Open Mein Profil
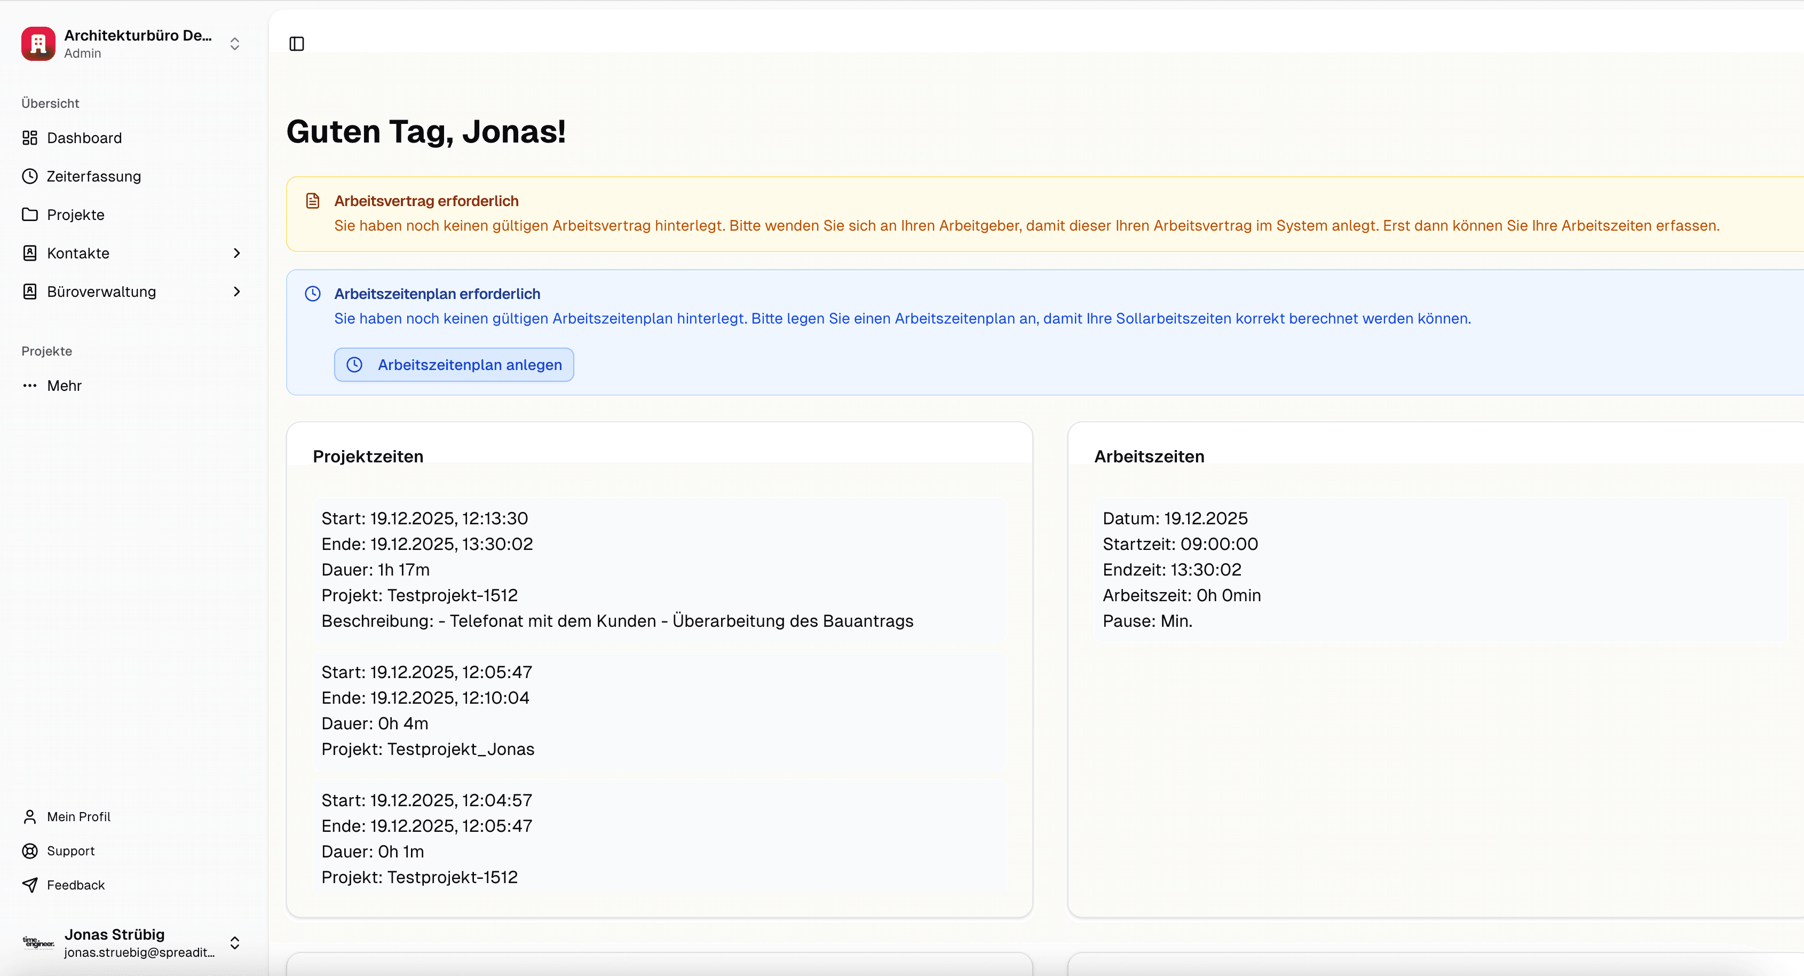The width and height of the screenshot is (1804, 976). coord(78,817)
